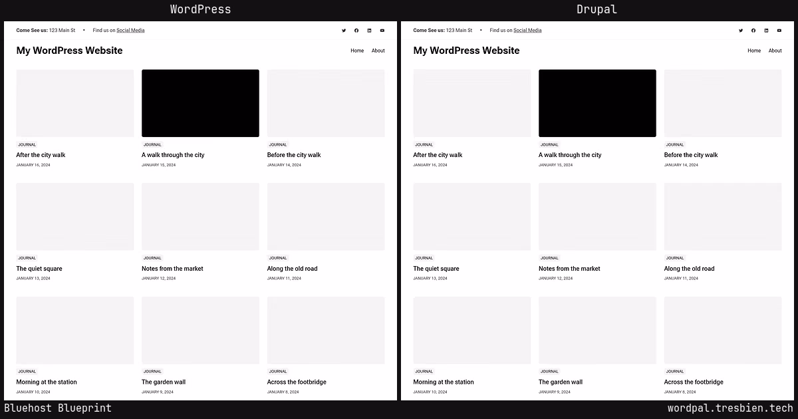Viewport: 798px width, 419px height.
Task: Click black thumbnail of A walk through the city, Drupal pane
Action: (597, 103)
